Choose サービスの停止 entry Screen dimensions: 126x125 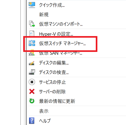[x=52, y=82]
